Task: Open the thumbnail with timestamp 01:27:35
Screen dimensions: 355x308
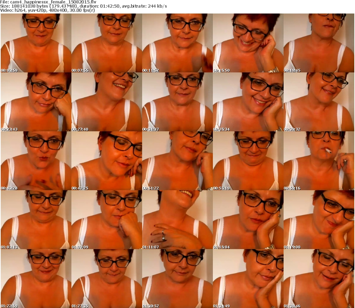Action: point(107,279)
